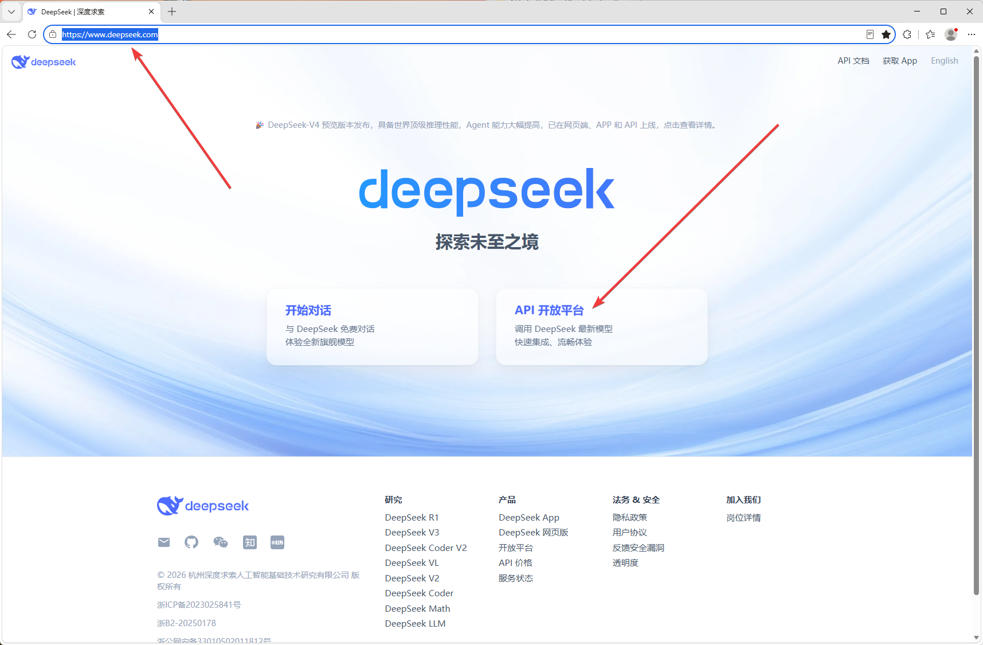Click the page vertical scrollbar thumb

[977, 326]
